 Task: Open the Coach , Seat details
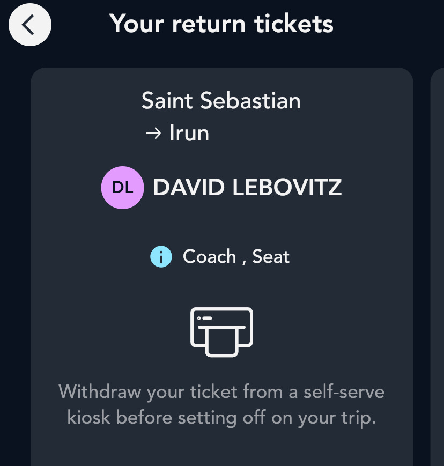[220, 256]
